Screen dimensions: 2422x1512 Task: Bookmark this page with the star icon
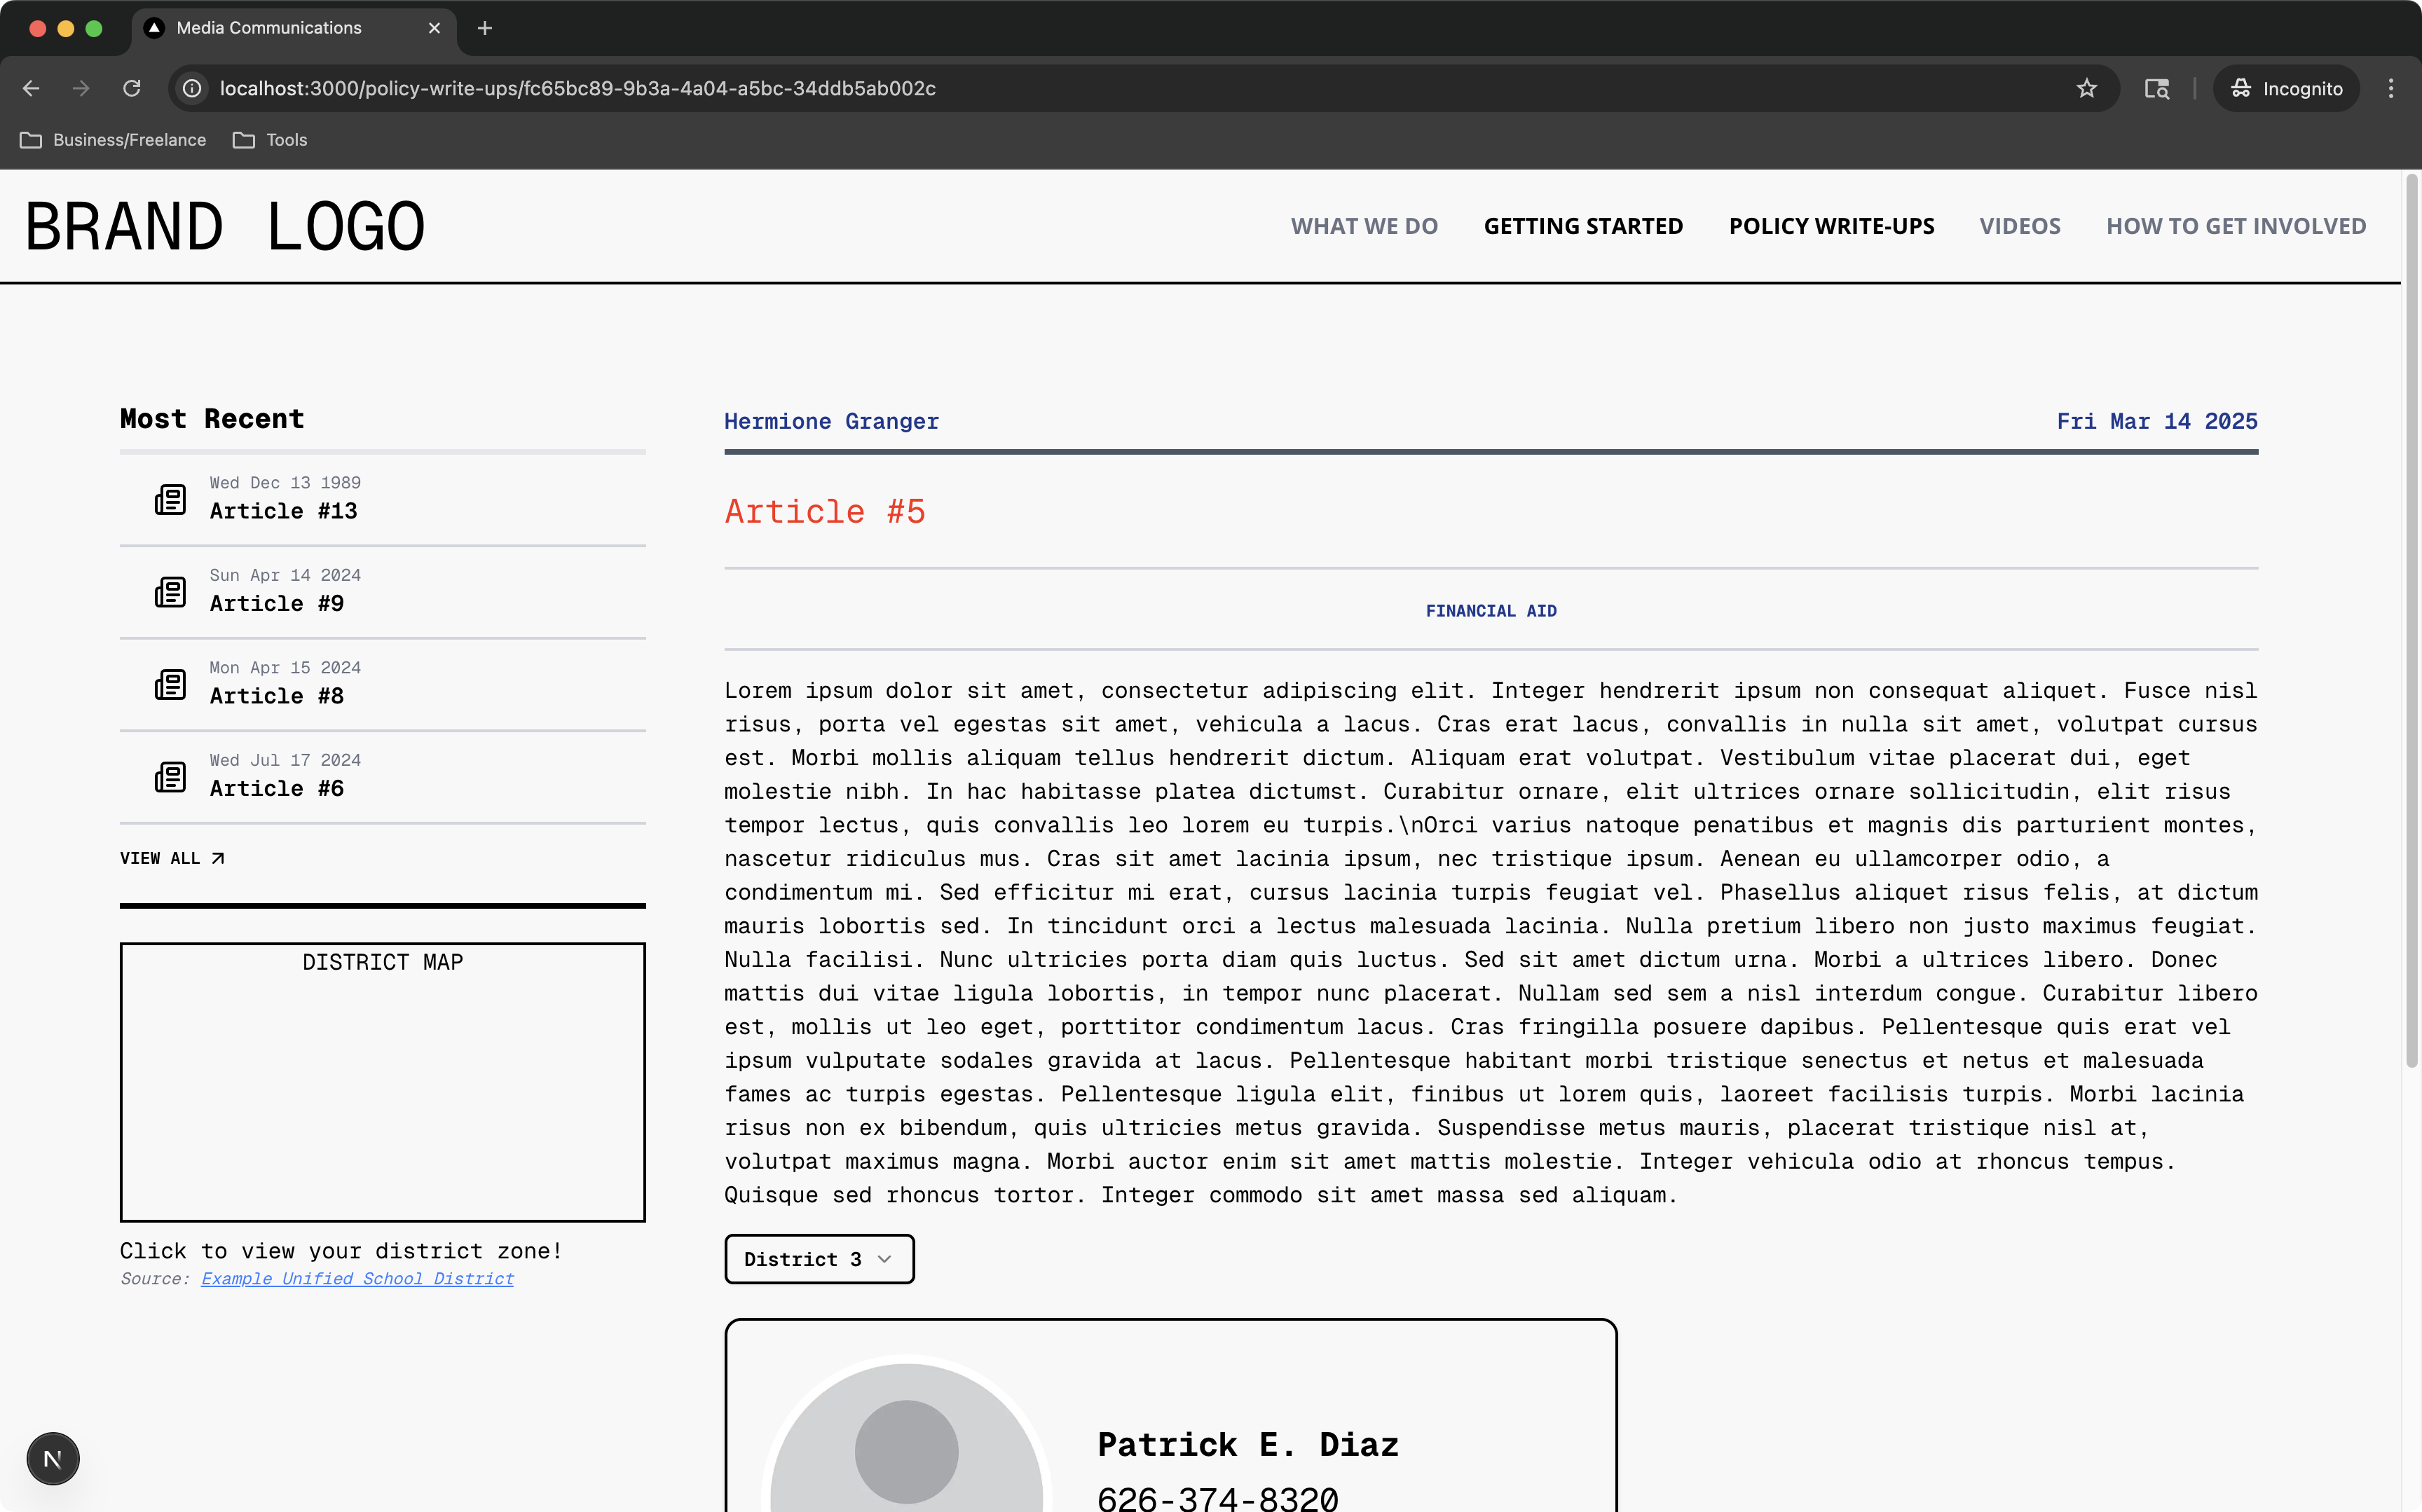(x=2086, y=88)
